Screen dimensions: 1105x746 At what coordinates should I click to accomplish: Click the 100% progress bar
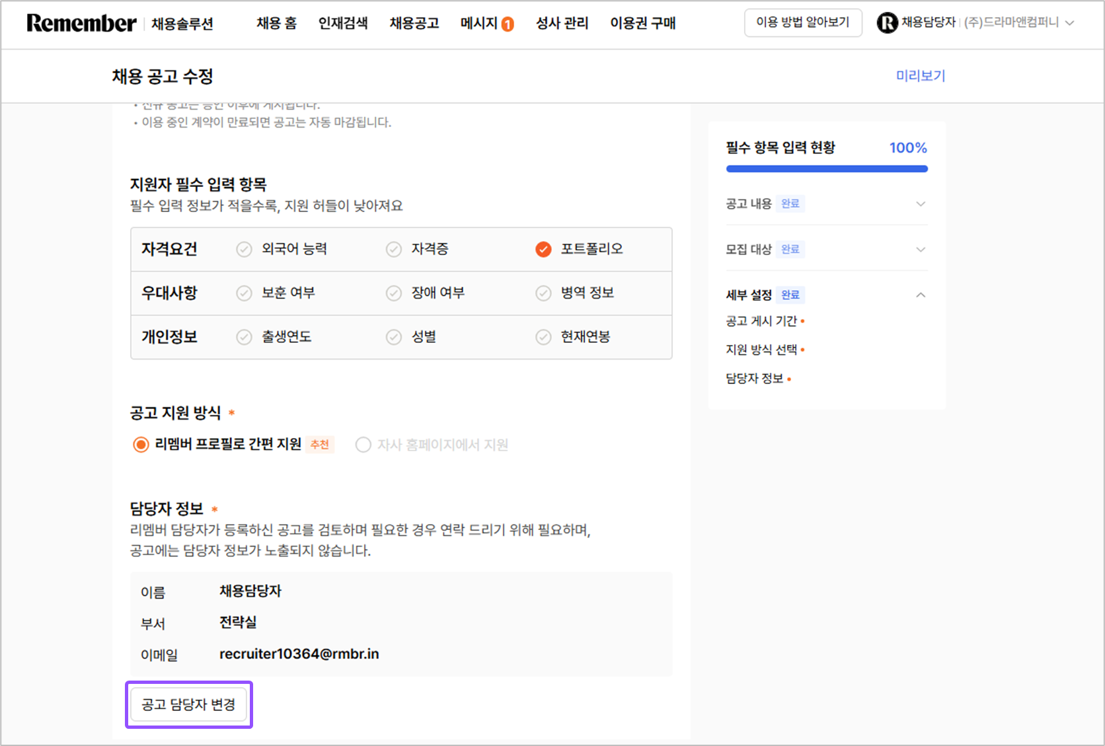click(826, 168)
